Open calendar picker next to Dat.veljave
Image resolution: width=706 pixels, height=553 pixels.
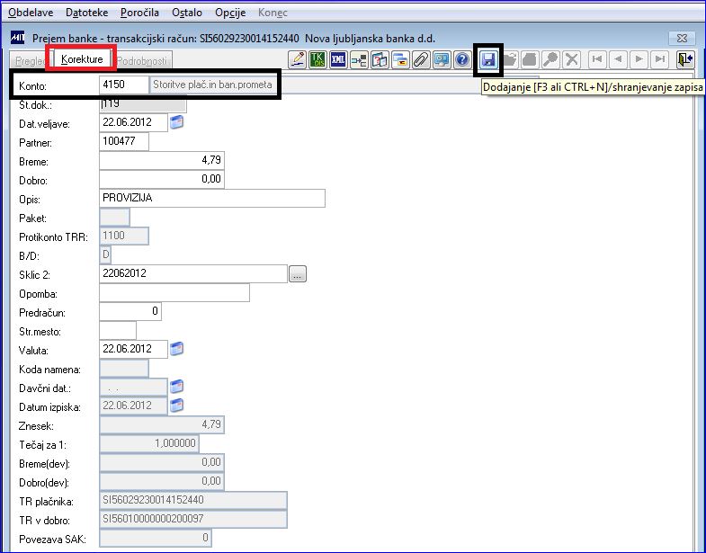(176, 122)
